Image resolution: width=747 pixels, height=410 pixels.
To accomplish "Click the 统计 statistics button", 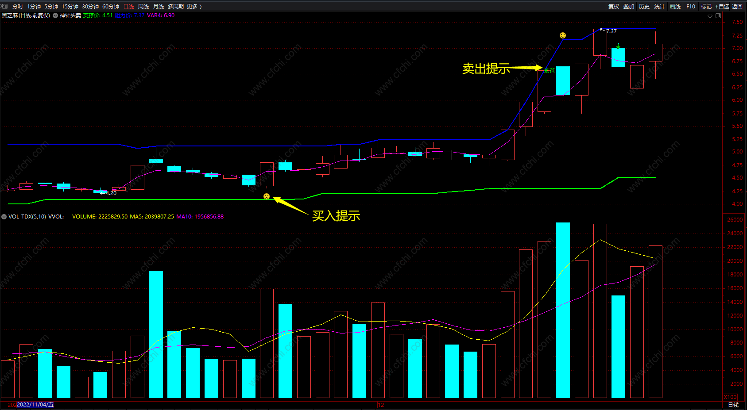I will click(x=660, y=7).
